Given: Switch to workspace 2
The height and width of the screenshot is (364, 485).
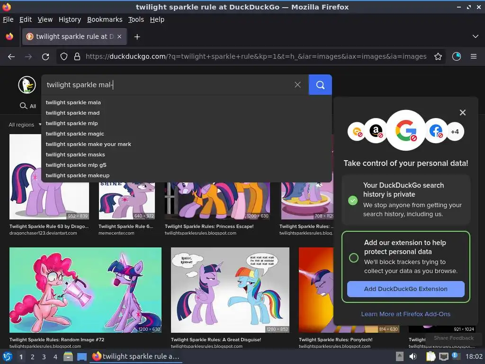Looking at the screenshot, I should coord(33,357).
